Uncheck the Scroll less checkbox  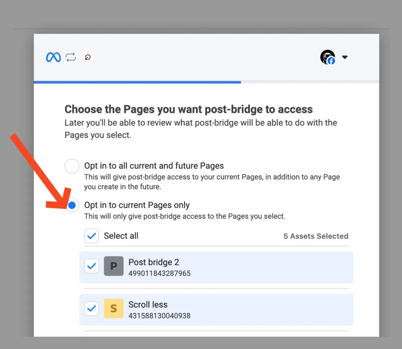click(x=91, y=308)
